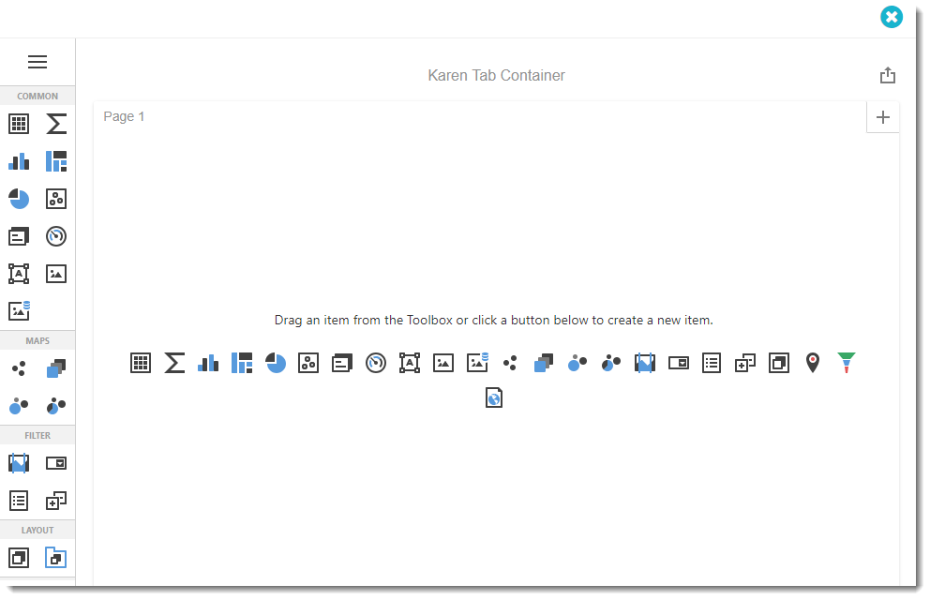930x600 pixels.
Task: Add a new page with the plus button
Action: coord(882,116)
